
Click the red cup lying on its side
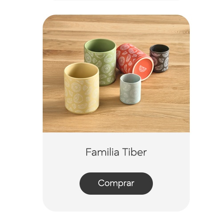point(135,62)
